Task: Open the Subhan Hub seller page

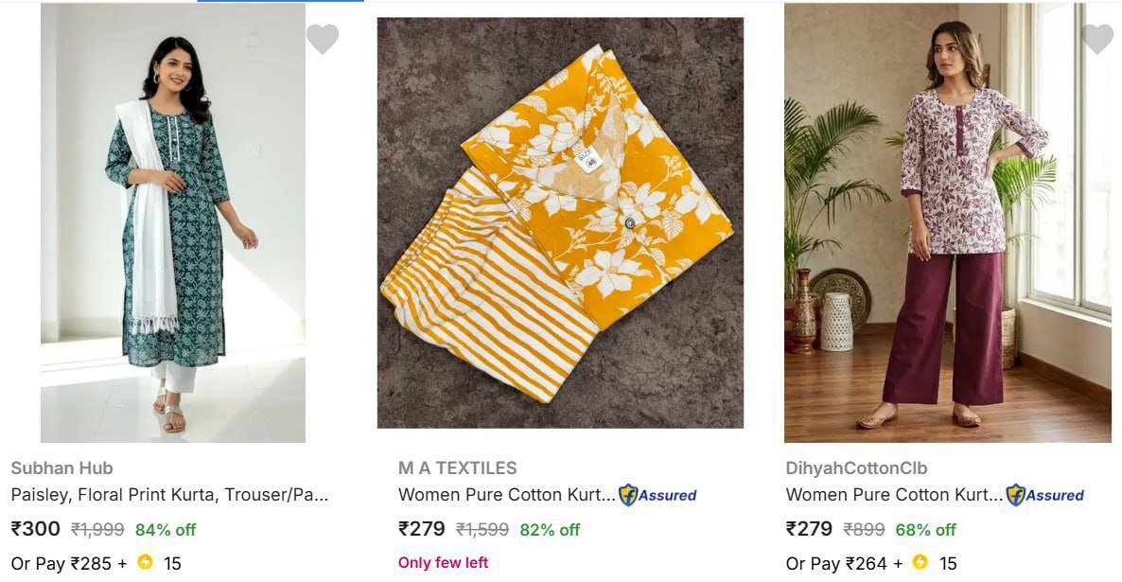Action: (62, 467)
